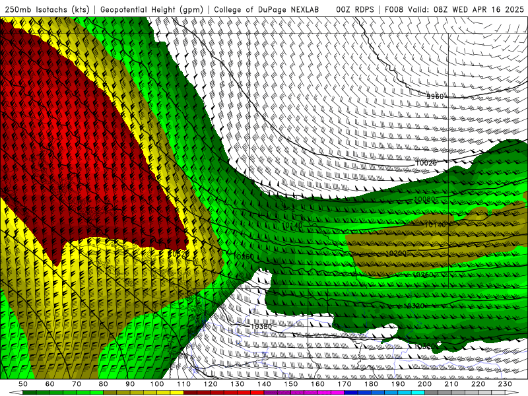
Task: Click the 10200 height contour label
Action: 396,253
